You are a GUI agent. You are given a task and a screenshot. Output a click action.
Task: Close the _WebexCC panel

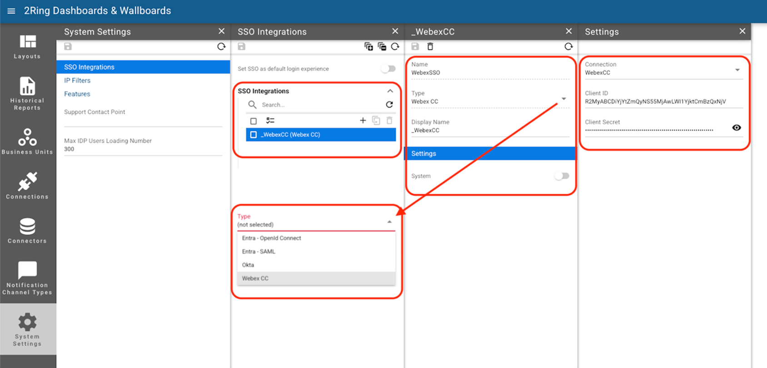pos(568,31)
